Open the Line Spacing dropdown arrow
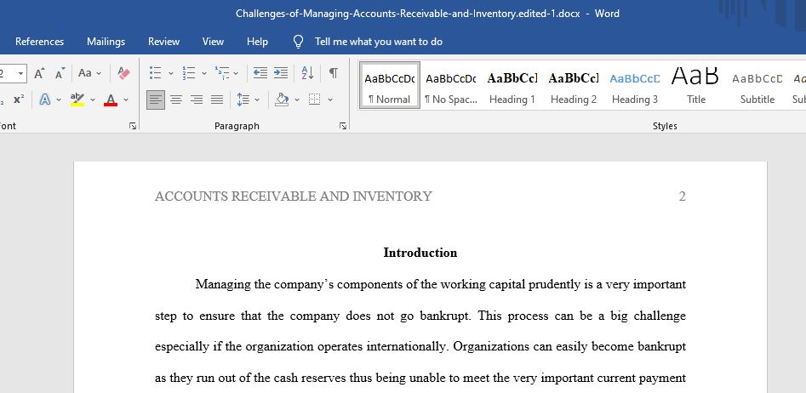This screenshot has width=806, height=393. [257, 100]
